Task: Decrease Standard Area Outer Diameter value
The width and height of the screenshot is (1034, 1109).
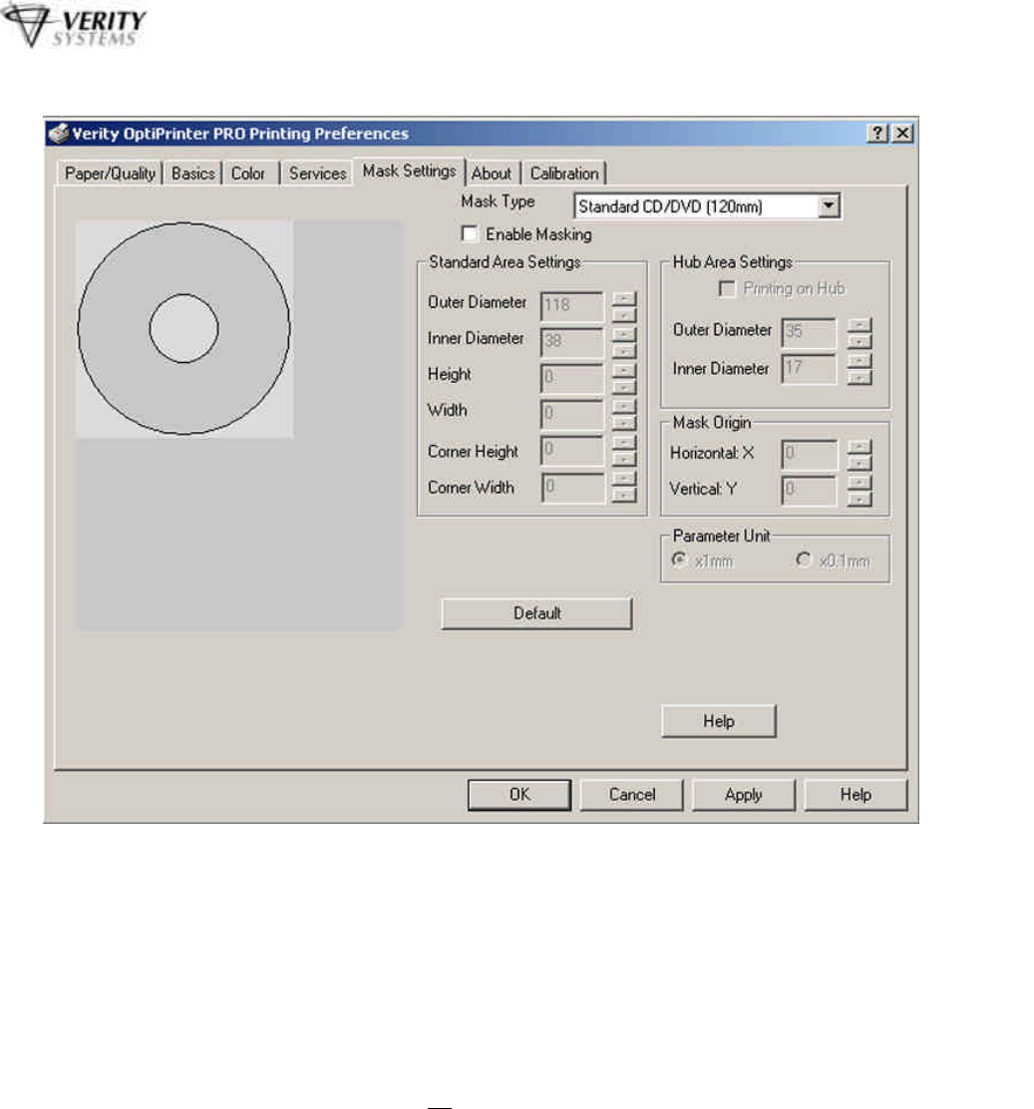Action: [x=624, y=315]
